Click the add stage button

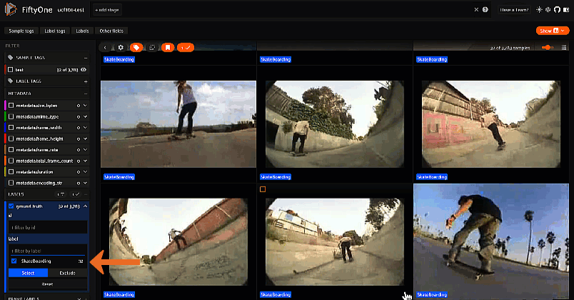tap(107, 10)
